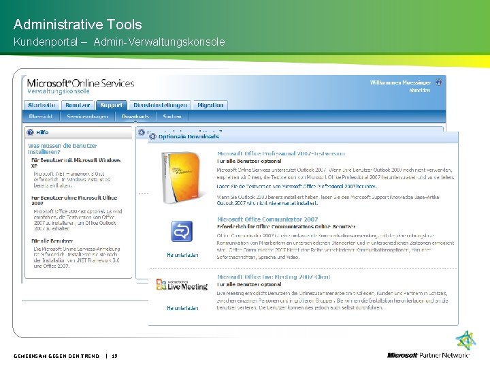
Task: Open Microsoft Office Professional 2007-Testversion title link
Action: pyautogui.click(x=280, y=153)
